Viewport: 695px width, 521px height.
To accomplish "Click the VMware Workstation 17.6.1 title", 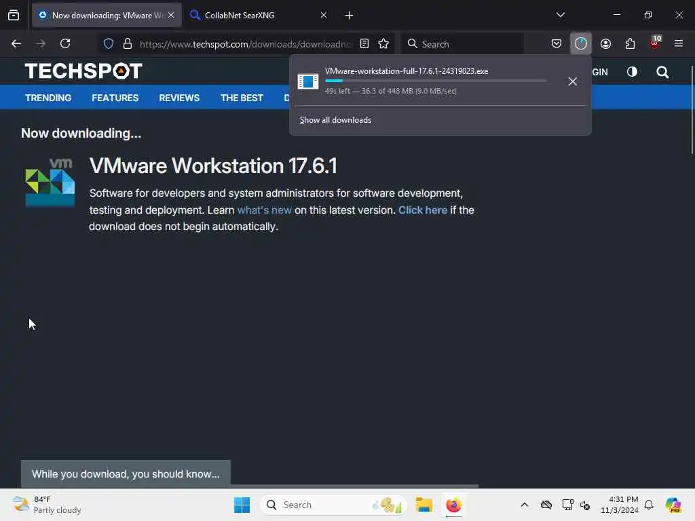I will 213,166.
